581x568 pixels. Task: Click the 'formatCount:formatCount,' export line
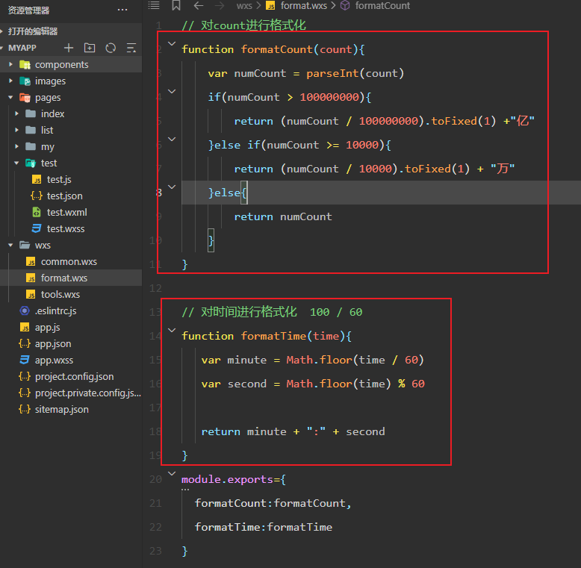pyautogui.click(x=273, y=503)
